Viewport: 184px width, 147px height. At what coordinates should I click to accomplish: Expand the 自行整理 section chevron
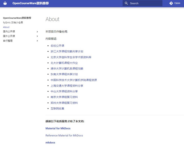tap(37, 41)
